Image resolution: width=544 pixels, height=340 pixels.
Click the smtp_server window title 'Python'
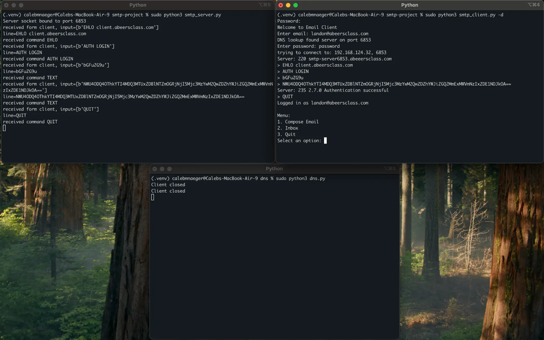(138, 5)
